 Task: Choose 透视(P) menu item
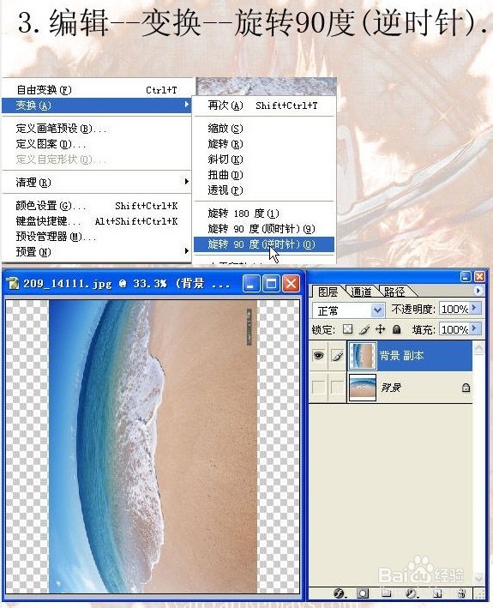coord(263,190)
